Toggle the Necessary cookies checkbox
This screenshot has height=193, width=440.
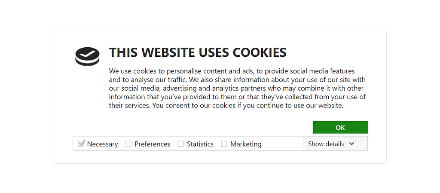[x=81, y=144]
